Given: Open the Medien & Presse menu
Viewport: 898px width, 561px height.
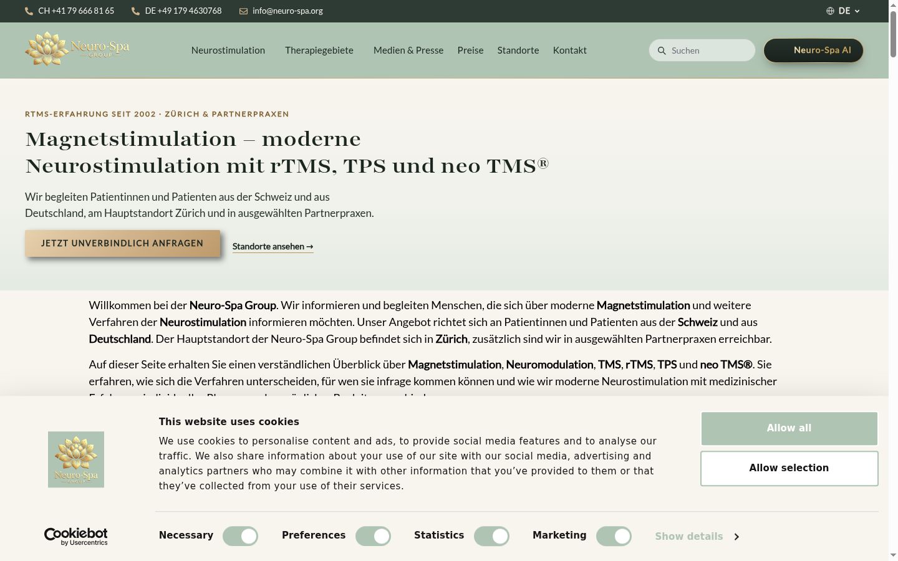Looking at the screenshot, I should [408, 50].
